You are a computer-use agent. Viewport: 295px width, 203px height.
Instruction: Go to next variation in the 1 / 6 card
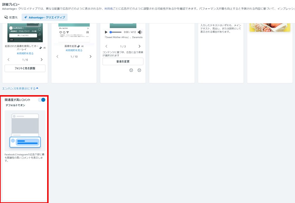click(x=42, y=60)
